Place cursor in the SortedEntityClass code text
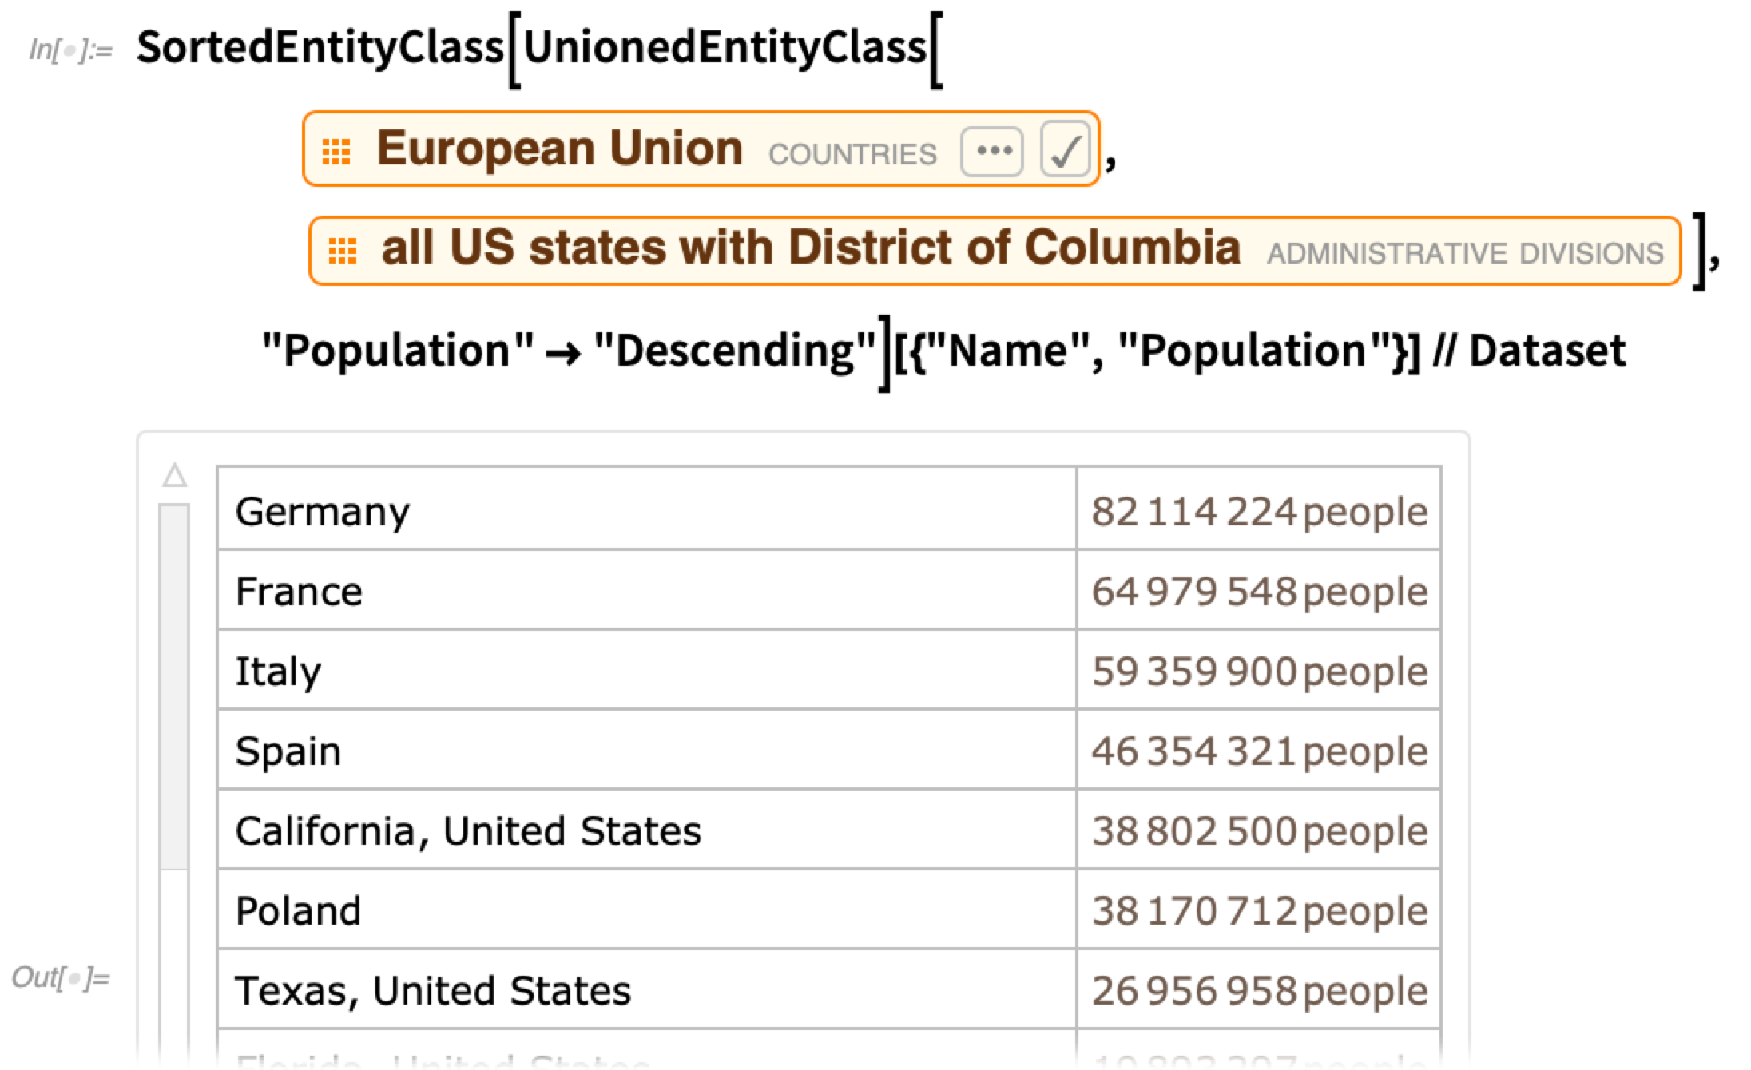The image size is (1751, 1070). [320, 48]
